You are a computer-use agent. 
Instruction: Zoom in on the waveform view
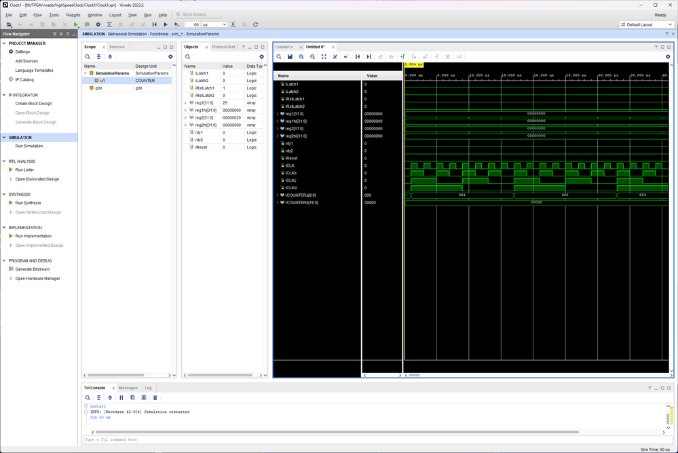pyautogui.click(x=301, y=57)
